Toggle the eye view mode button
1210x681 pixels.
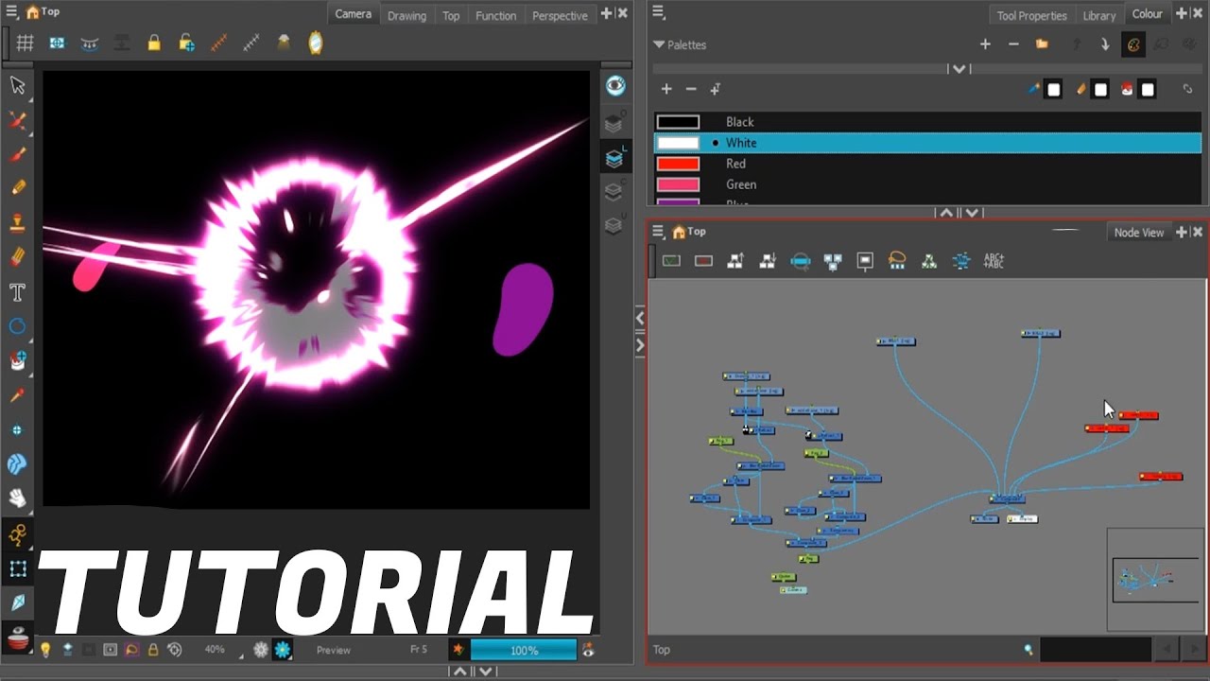(615, 86)
